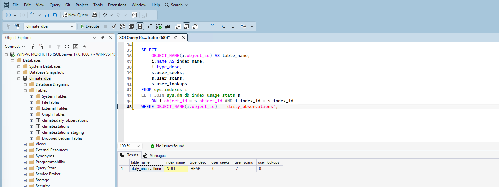Screen dimensions: 499x187
Task: Click the Parse checkmark icon
Action: pos(114,26)
